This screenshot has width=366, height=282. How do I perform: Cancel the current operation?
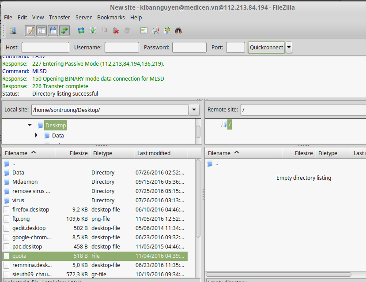tap(104, 30)
